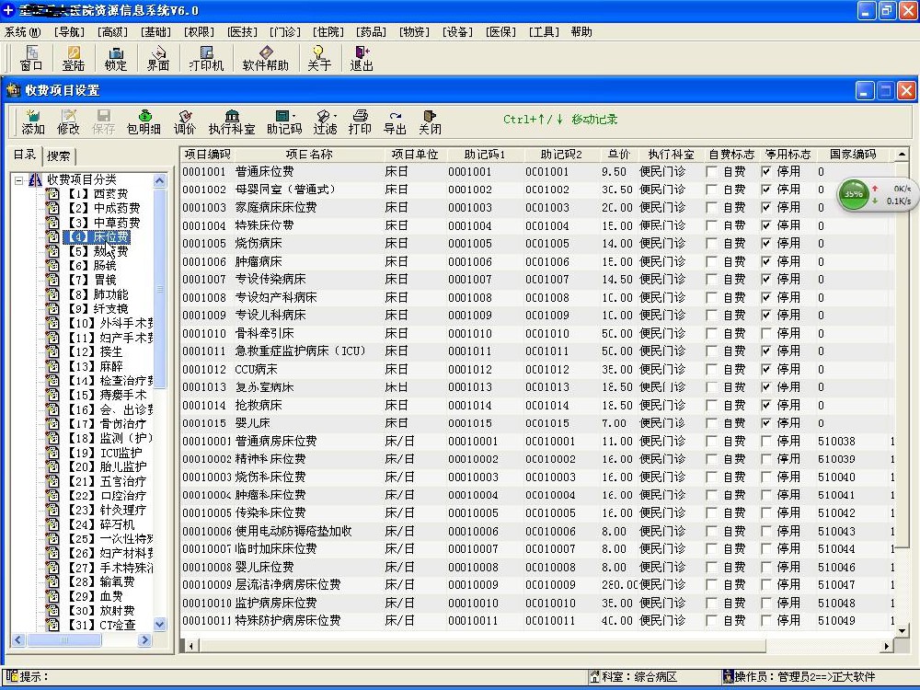
Task: Click the 导出 export icon
Action: pos(395,121)
